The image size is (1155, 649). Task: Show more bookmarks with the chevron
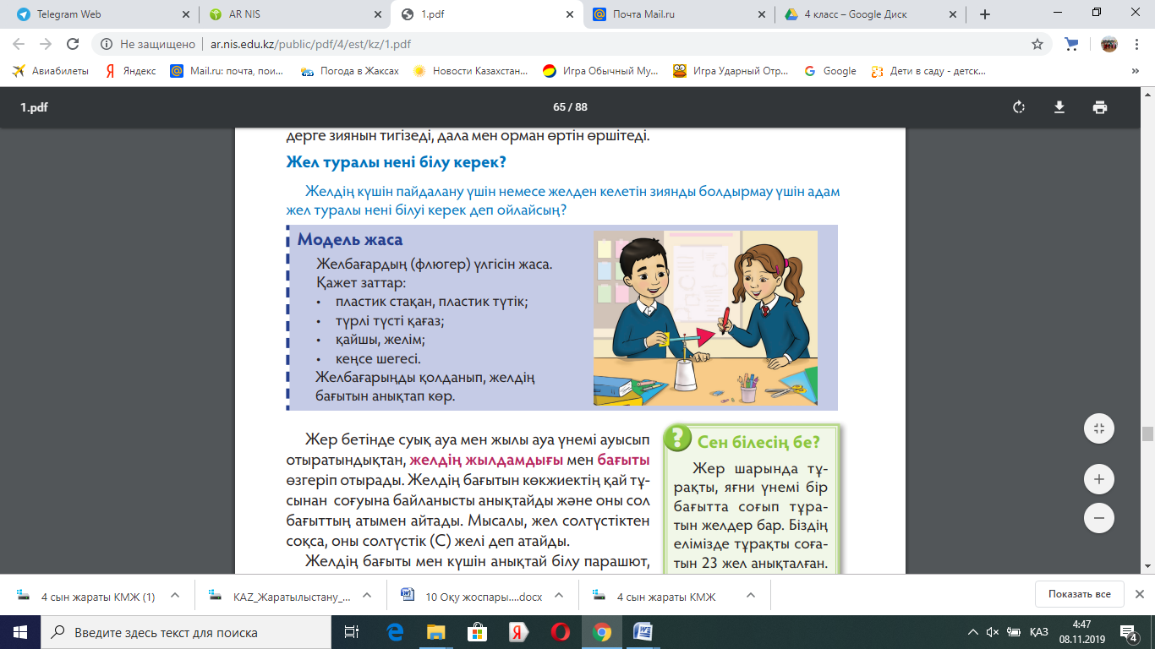coord(1136,71)
